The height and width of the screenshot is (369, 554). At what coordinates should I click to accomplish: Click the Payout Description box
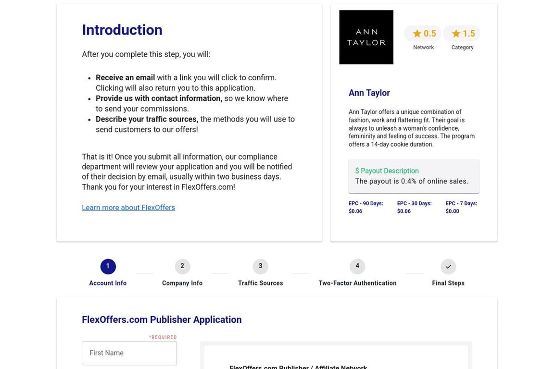414,176
